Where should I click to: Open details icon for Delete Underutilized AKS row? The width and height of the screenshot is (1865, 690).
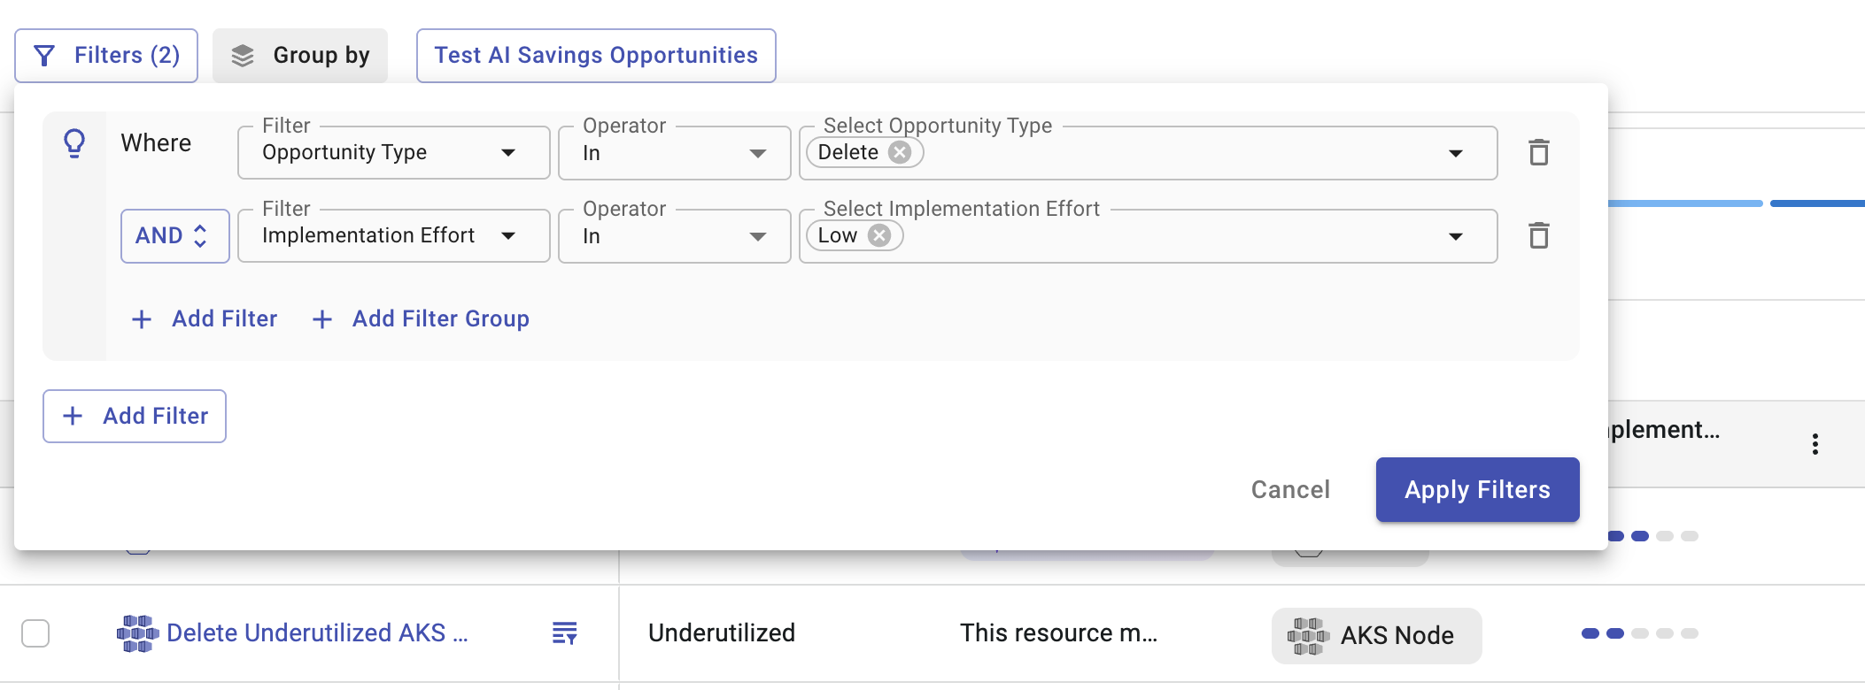pyautogui.click(x=564, y=633)
